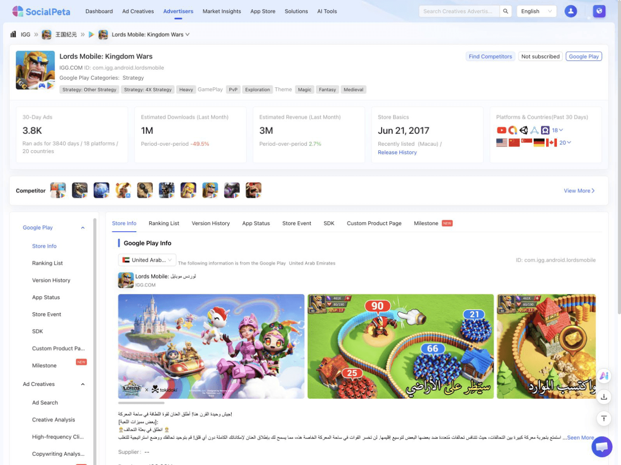This screenshot has height=465, width=621.
Task: Click the back-to-top floating icon
Action: 604,418
